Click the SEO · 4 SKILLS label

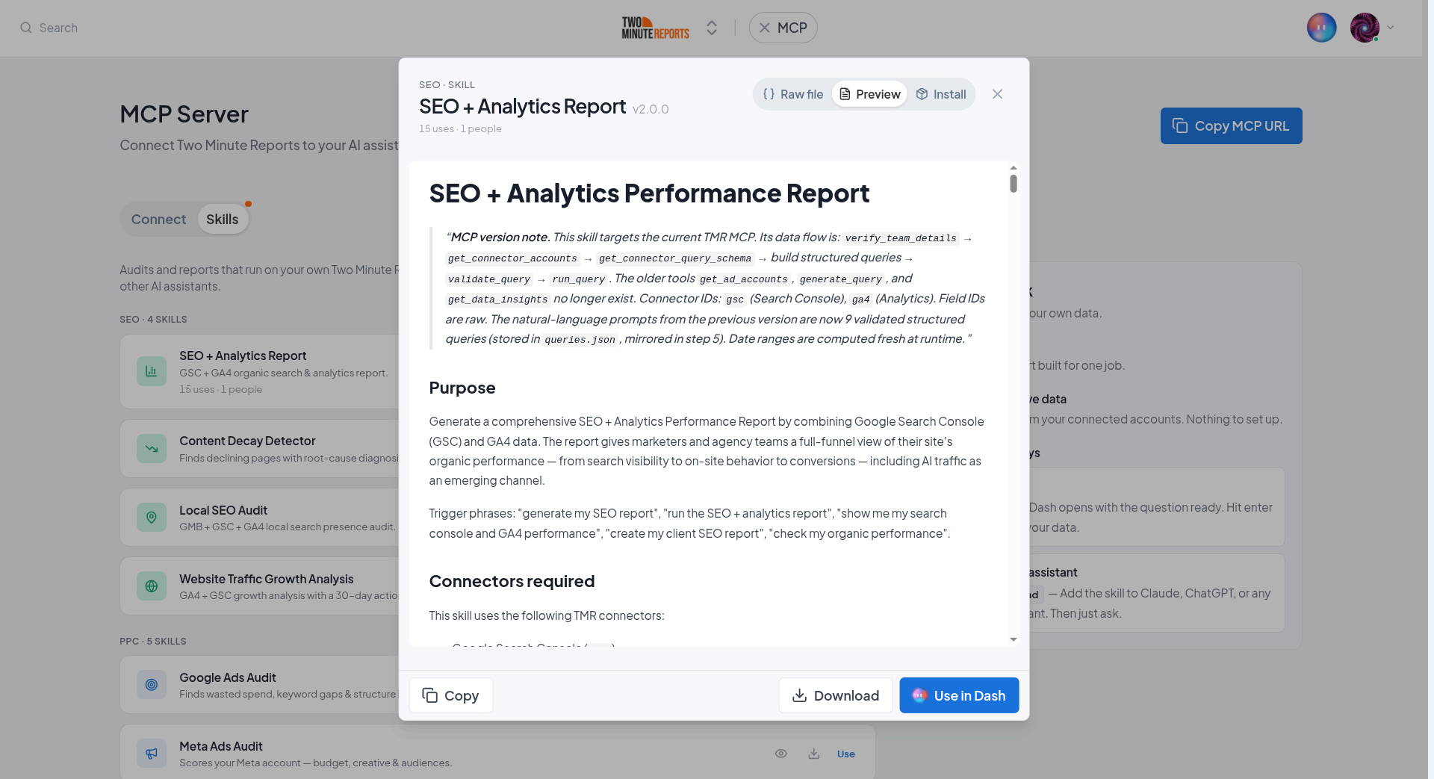(153, 319)
